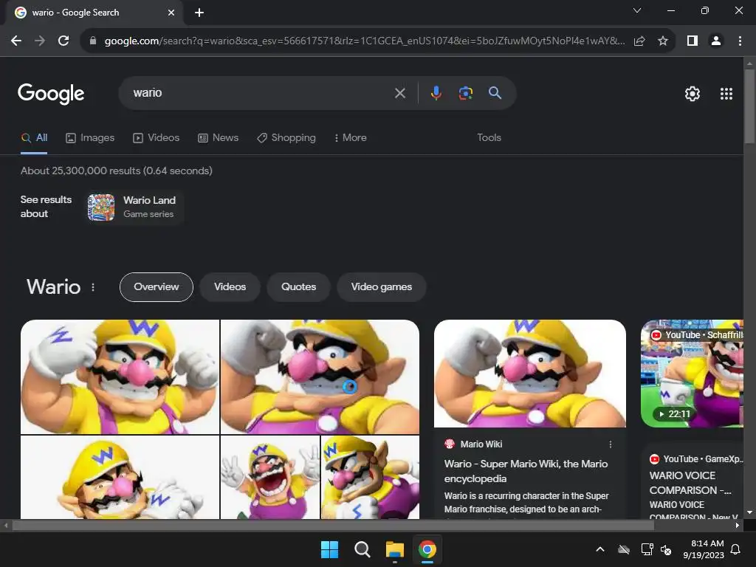Go back to the previous page

pyautogui.click(x=16, y=41)
